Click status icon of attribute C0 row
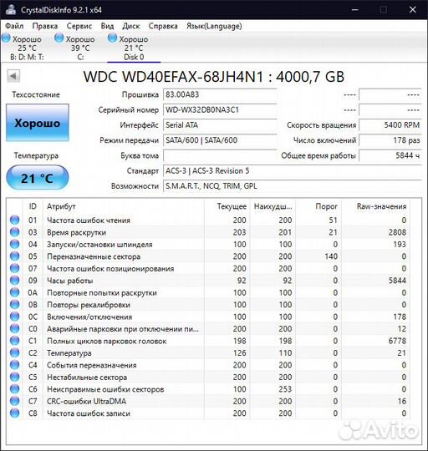 15,329
